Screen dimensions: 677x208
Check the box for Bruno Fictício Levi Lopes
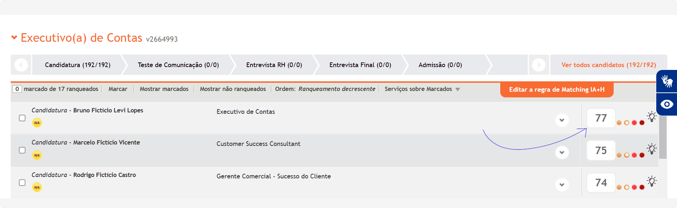tap(22, 118)
